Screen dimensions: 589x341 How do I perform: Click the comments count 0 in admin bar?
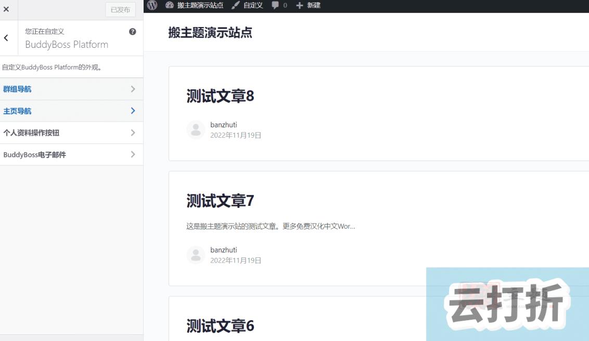tap(285, 5)
